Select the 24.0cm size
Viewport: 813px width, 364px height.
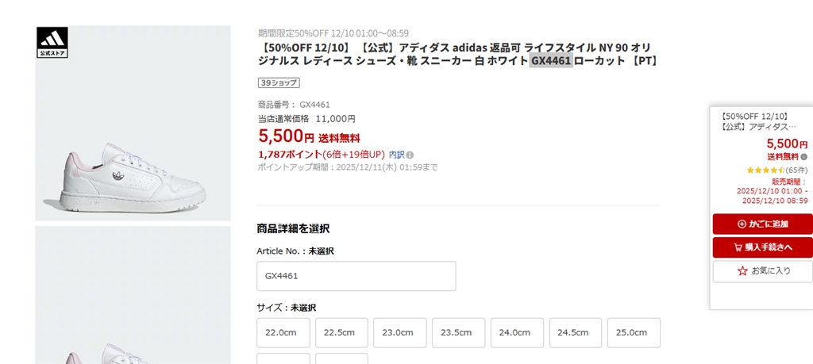517,332
